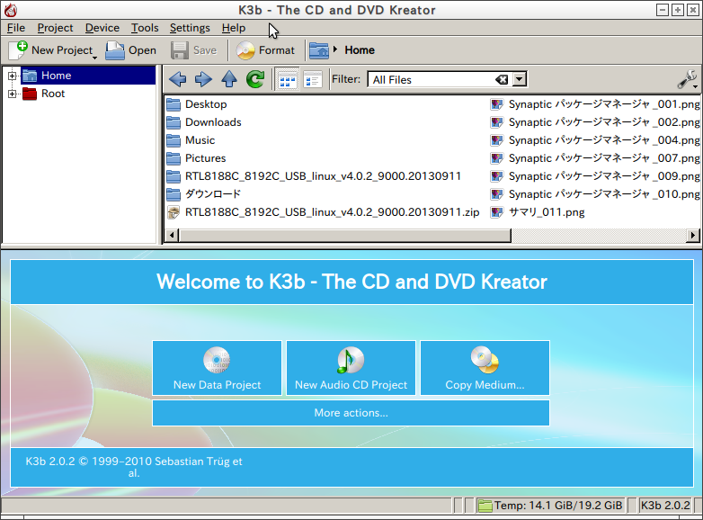Click the home folder breadcrumb icon
The height and width of the screenshot is (520, 703).
[319, 50]
